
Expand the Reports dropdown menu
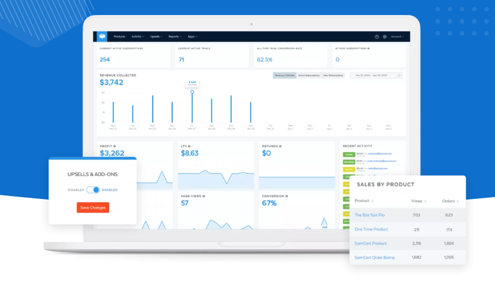coord(174,36)
